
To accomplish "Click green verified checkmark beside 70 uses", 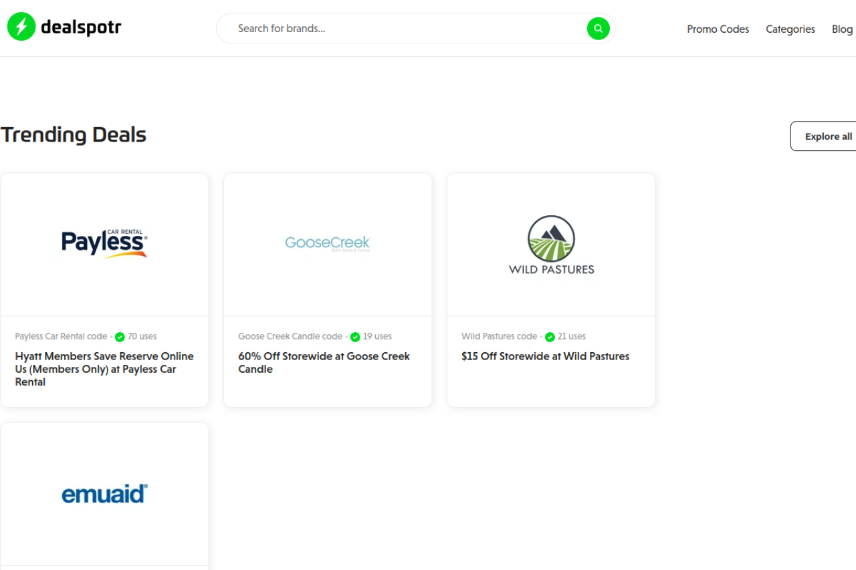I will [x=120, y=337].
